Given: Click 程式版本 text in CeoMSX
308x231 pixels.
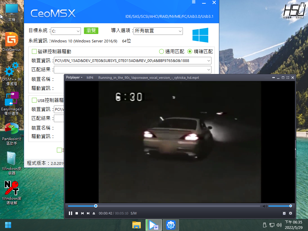Looking at the screenshot, I should pyautogui.click(x=45, y=163).
